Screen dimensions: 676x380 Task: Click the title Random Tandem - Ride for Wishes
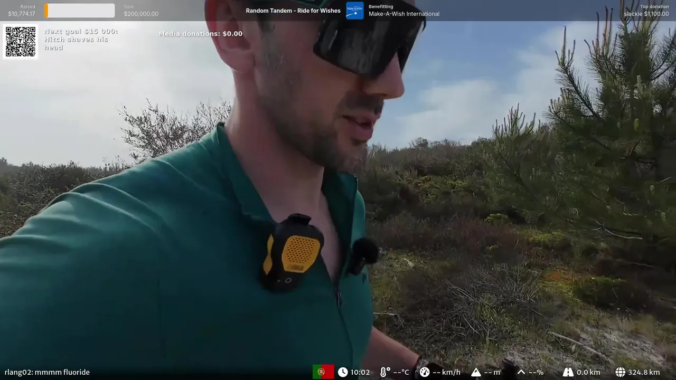click(x=293, y=11)
